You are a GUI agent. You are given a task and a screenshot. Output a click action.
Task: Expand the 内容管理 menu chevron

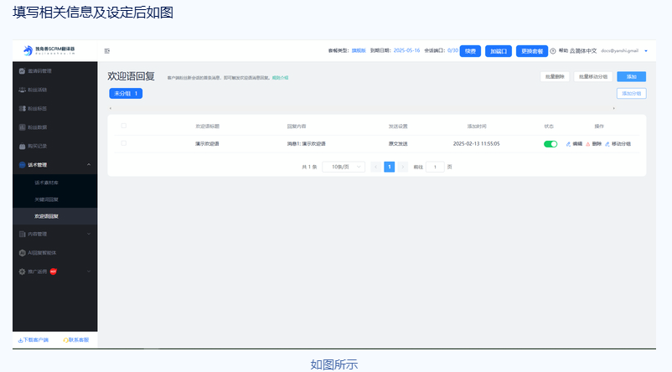click(89, 234)
